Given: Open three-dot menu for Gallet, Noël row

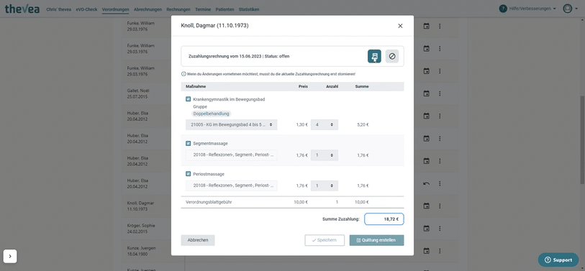Looking at the screenshot, I should tap(440, 93).
